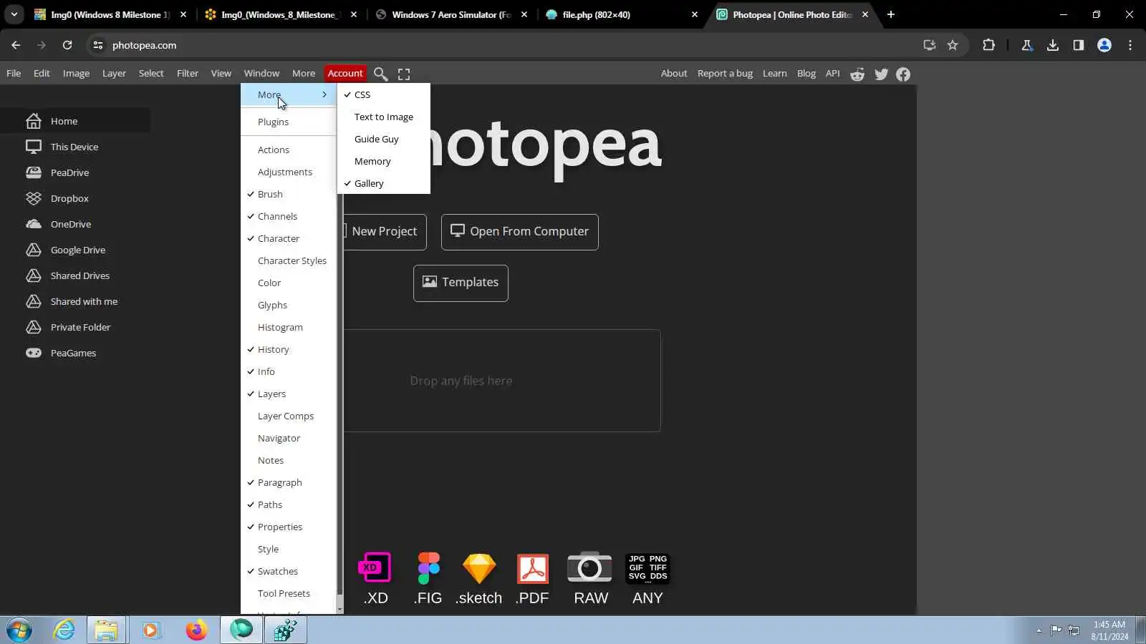1146x644 pixels.
Task: Open Chrome extensions puzzle icon
Action: click(x=988, y=45)
